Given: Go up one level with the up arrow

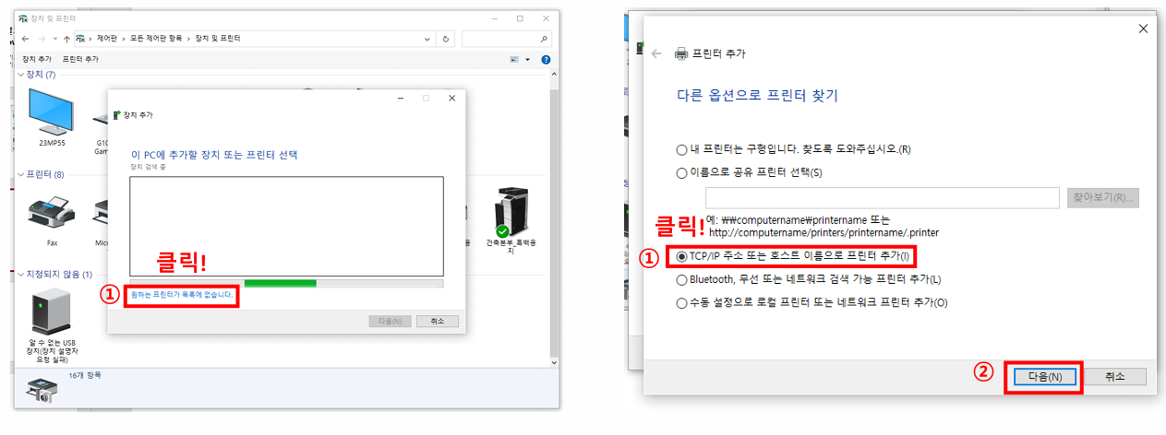Looking at the screenshot, I should (x=66, y=39).
